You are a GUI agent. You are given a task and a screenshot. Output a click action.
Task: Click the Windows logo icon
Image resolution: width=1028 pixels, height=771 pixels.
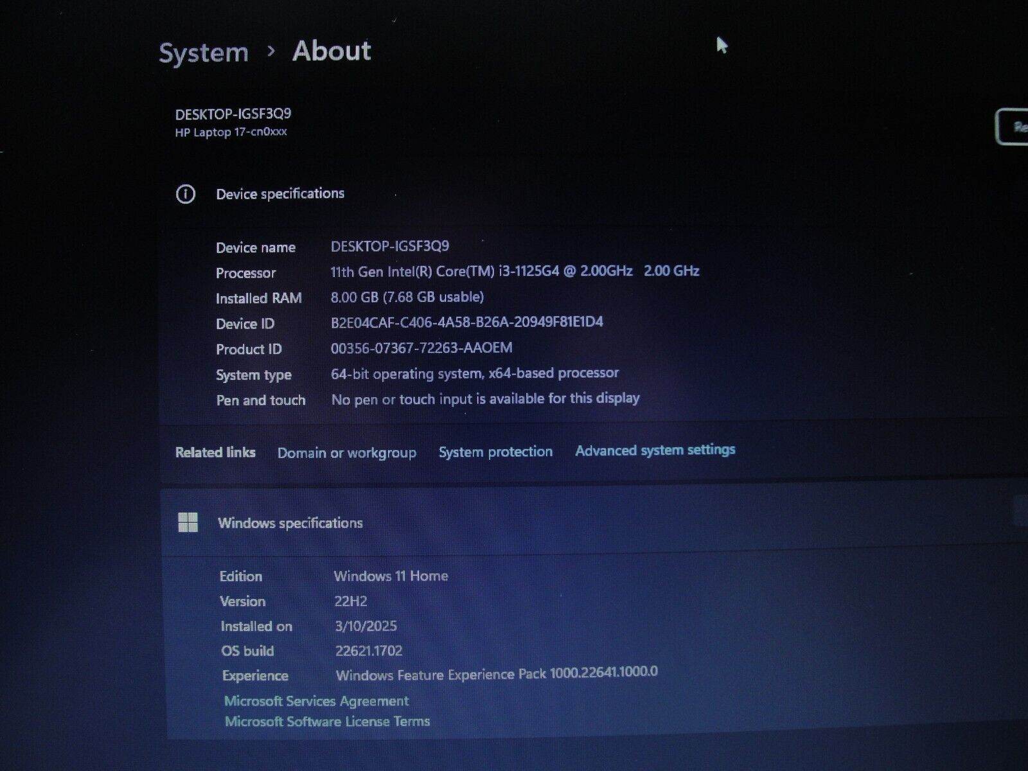coord(188,523)
